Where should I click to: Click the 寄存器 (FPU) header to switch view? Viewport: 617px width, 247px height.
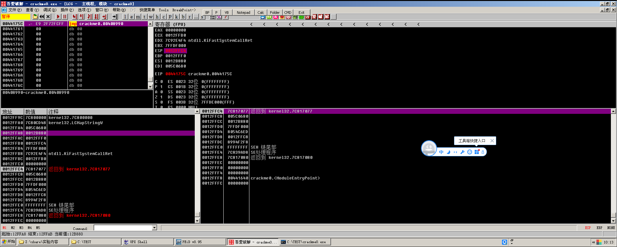coord(170,24)
